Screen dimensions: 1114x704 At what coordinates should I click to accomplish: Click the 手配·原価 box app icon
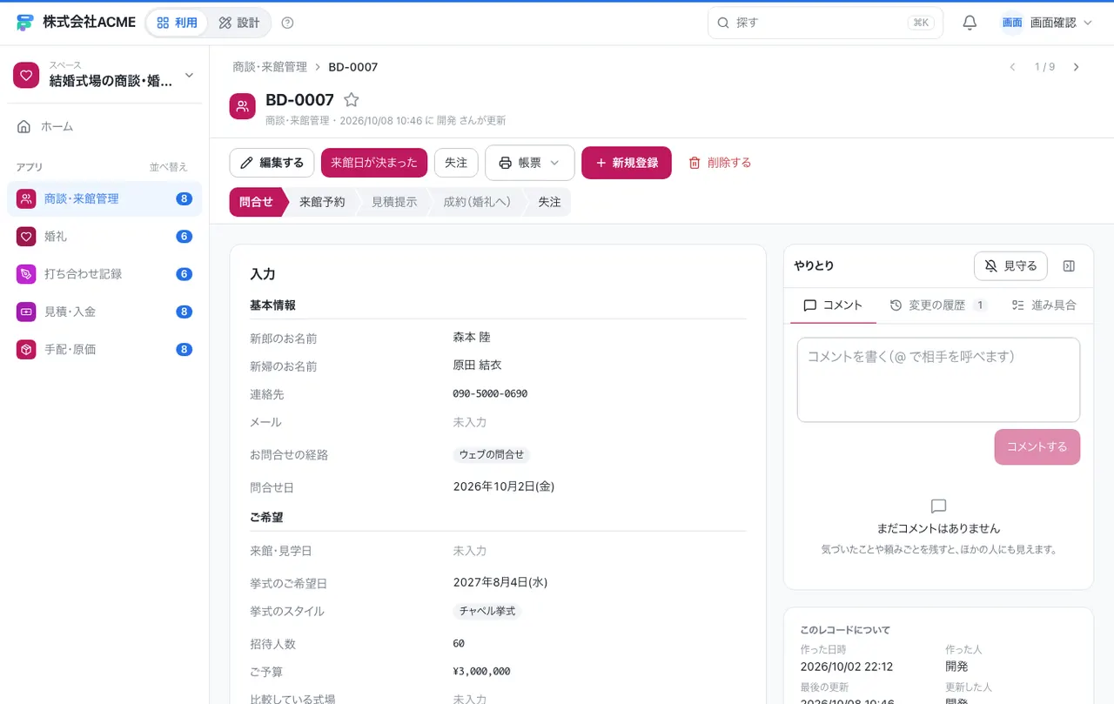(x=26, y=349)
